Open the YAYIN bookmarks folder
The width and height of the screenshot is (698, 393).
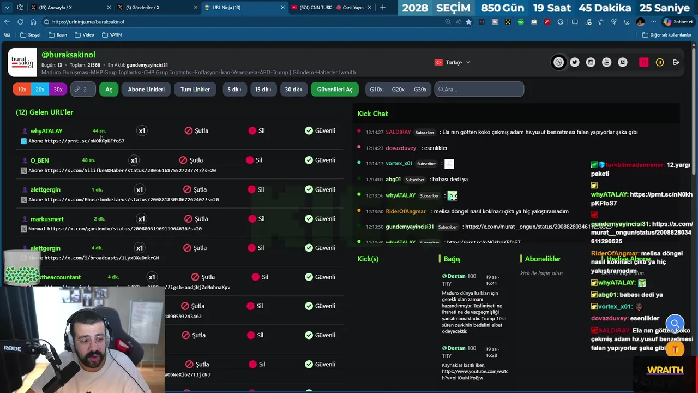111,34
